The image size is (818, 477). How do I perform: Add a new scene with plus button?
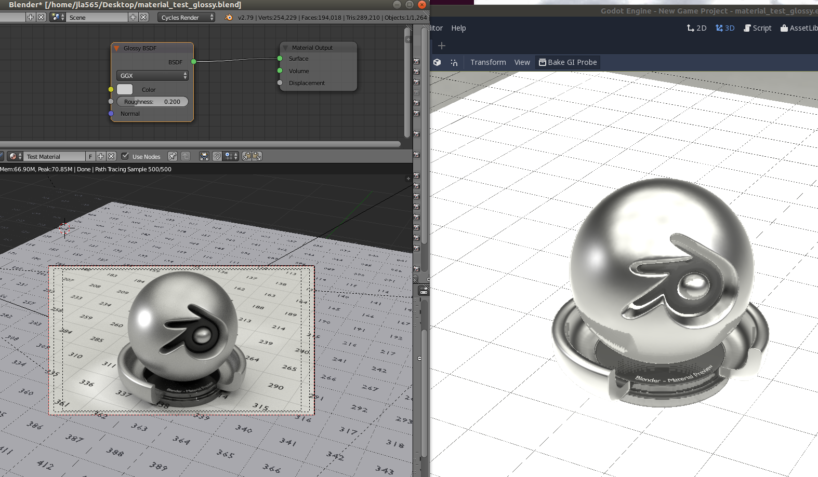point(133,17)
